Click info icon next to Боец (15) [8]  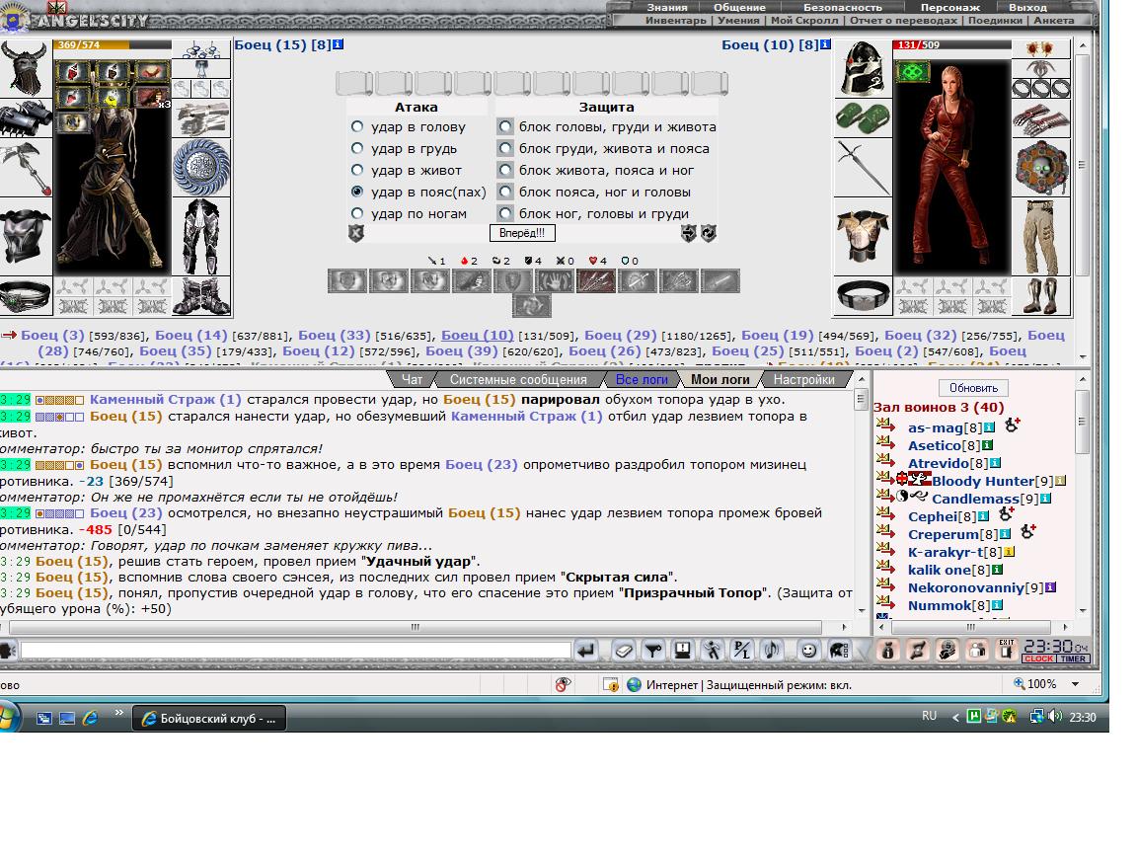click(x=338, y=44)
